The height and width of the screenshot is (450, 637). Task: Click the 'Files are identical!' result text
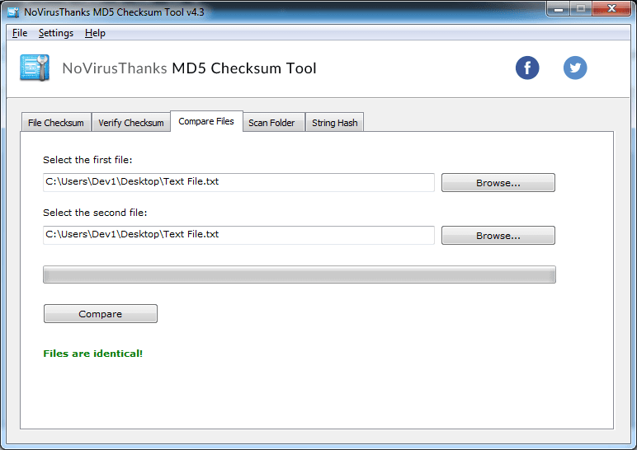pos(93,354)
